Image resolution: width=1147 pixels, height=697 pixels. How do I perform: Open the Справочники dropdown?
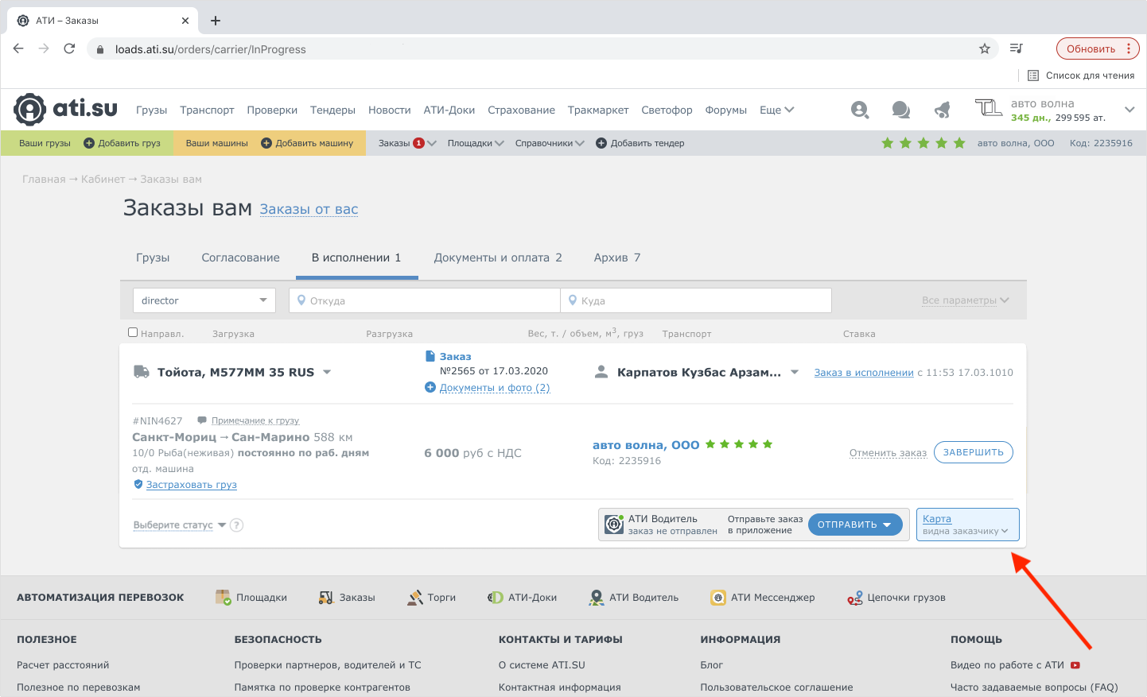click(x=550, y=143)
